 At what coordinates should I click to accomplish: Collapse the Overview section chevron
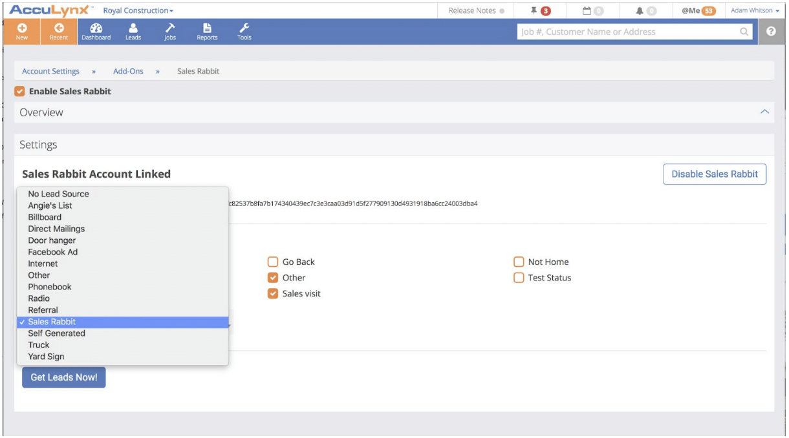click(764, 112)
